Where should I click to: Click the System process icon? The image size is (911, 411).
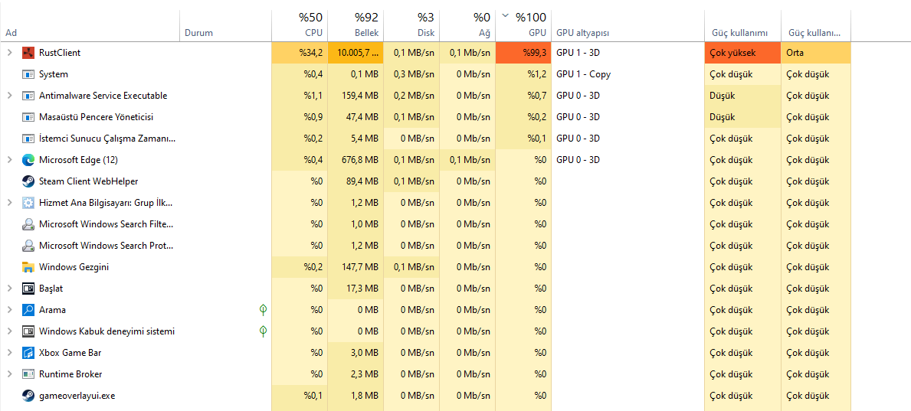pyautogui.click(x=28, y=74)
